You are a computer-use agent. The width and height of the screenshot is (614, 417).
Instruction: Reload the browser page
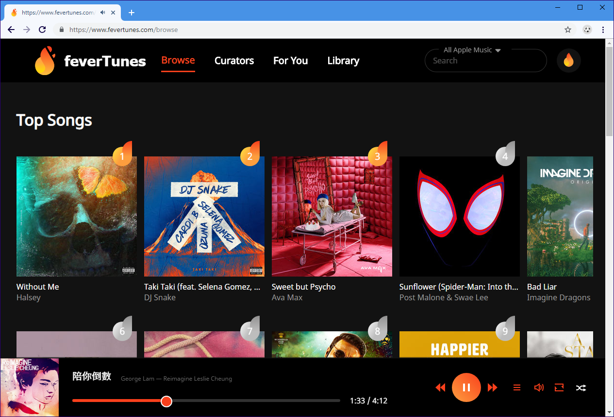(42, 30)
